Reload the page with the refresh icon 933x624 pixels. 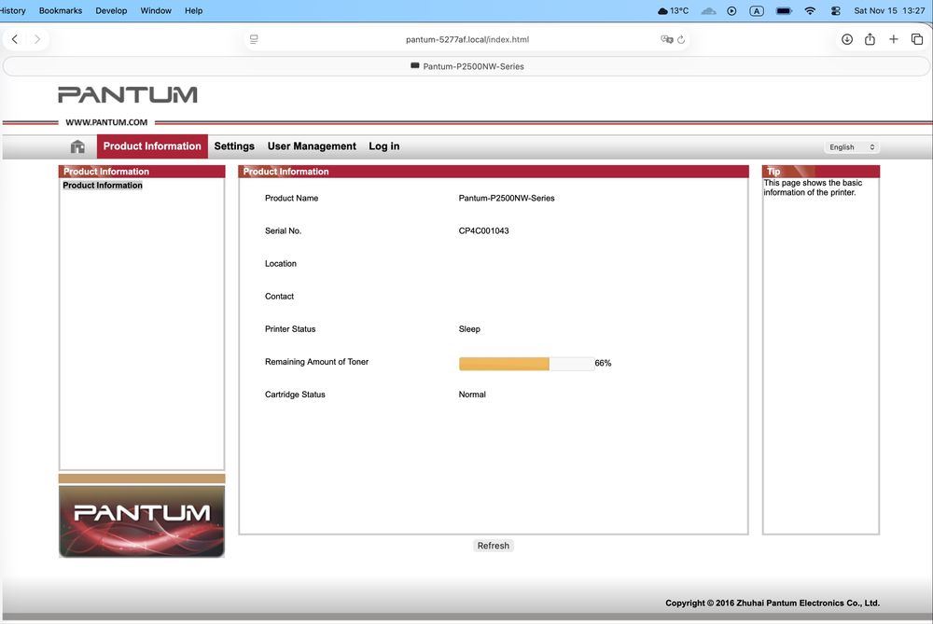tap(681, 39)
